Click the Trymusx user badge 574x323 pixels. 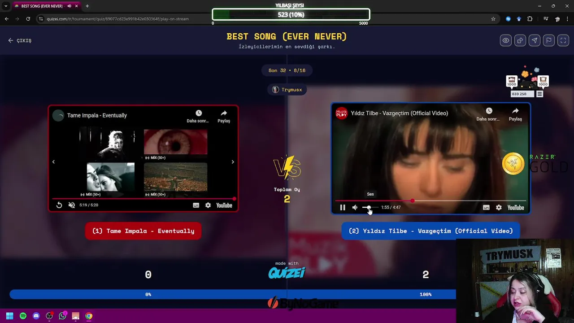(287, 90)
